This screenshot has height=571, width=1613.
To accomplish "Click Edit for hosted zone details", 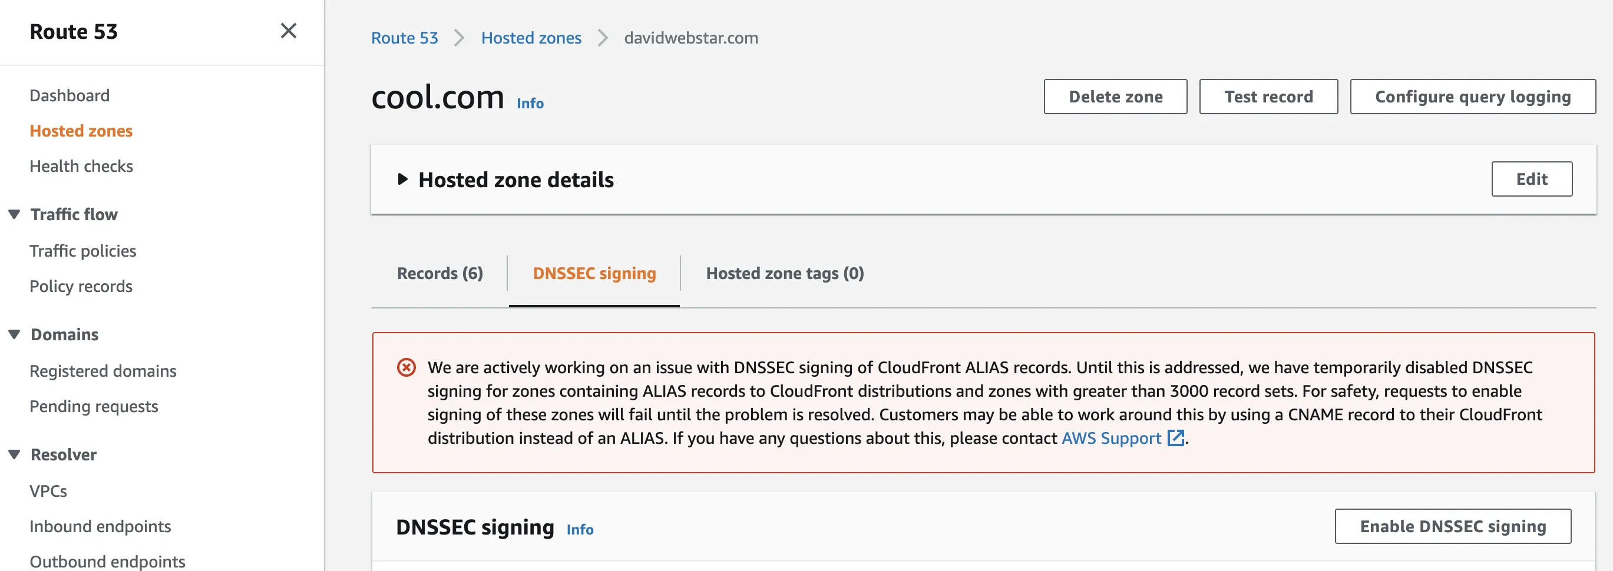I will (1531, 180).
